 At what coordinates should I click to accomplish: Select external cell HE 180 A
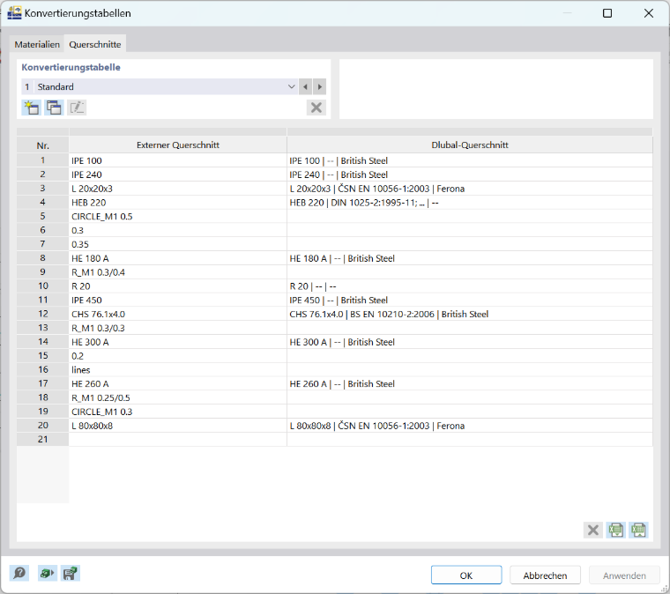(x=178, y=258)
